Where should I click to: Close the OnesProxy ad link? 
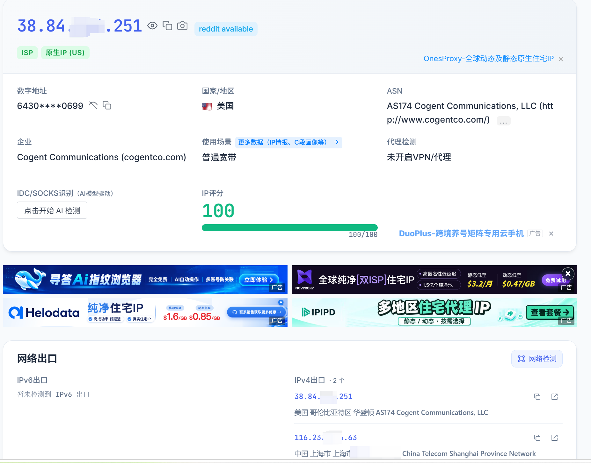coord(561,59)
